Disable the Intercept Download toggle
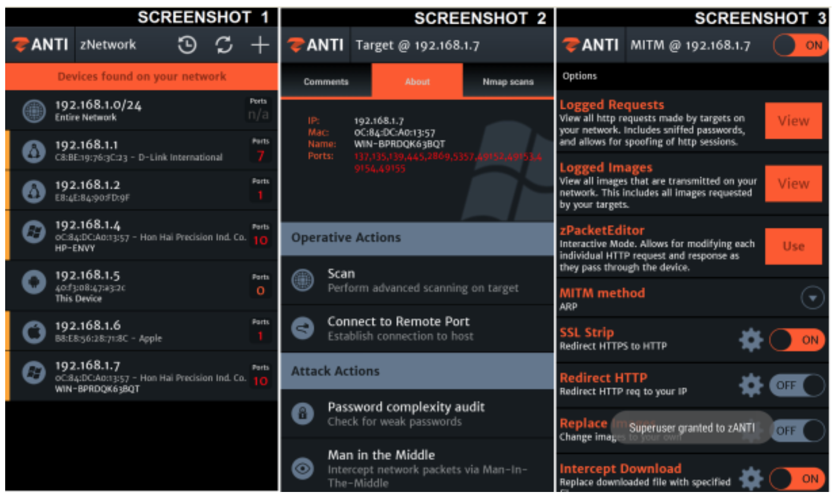 798,479
